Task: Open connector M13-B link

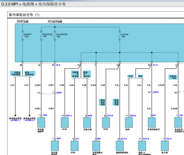Action: (110, 116)
